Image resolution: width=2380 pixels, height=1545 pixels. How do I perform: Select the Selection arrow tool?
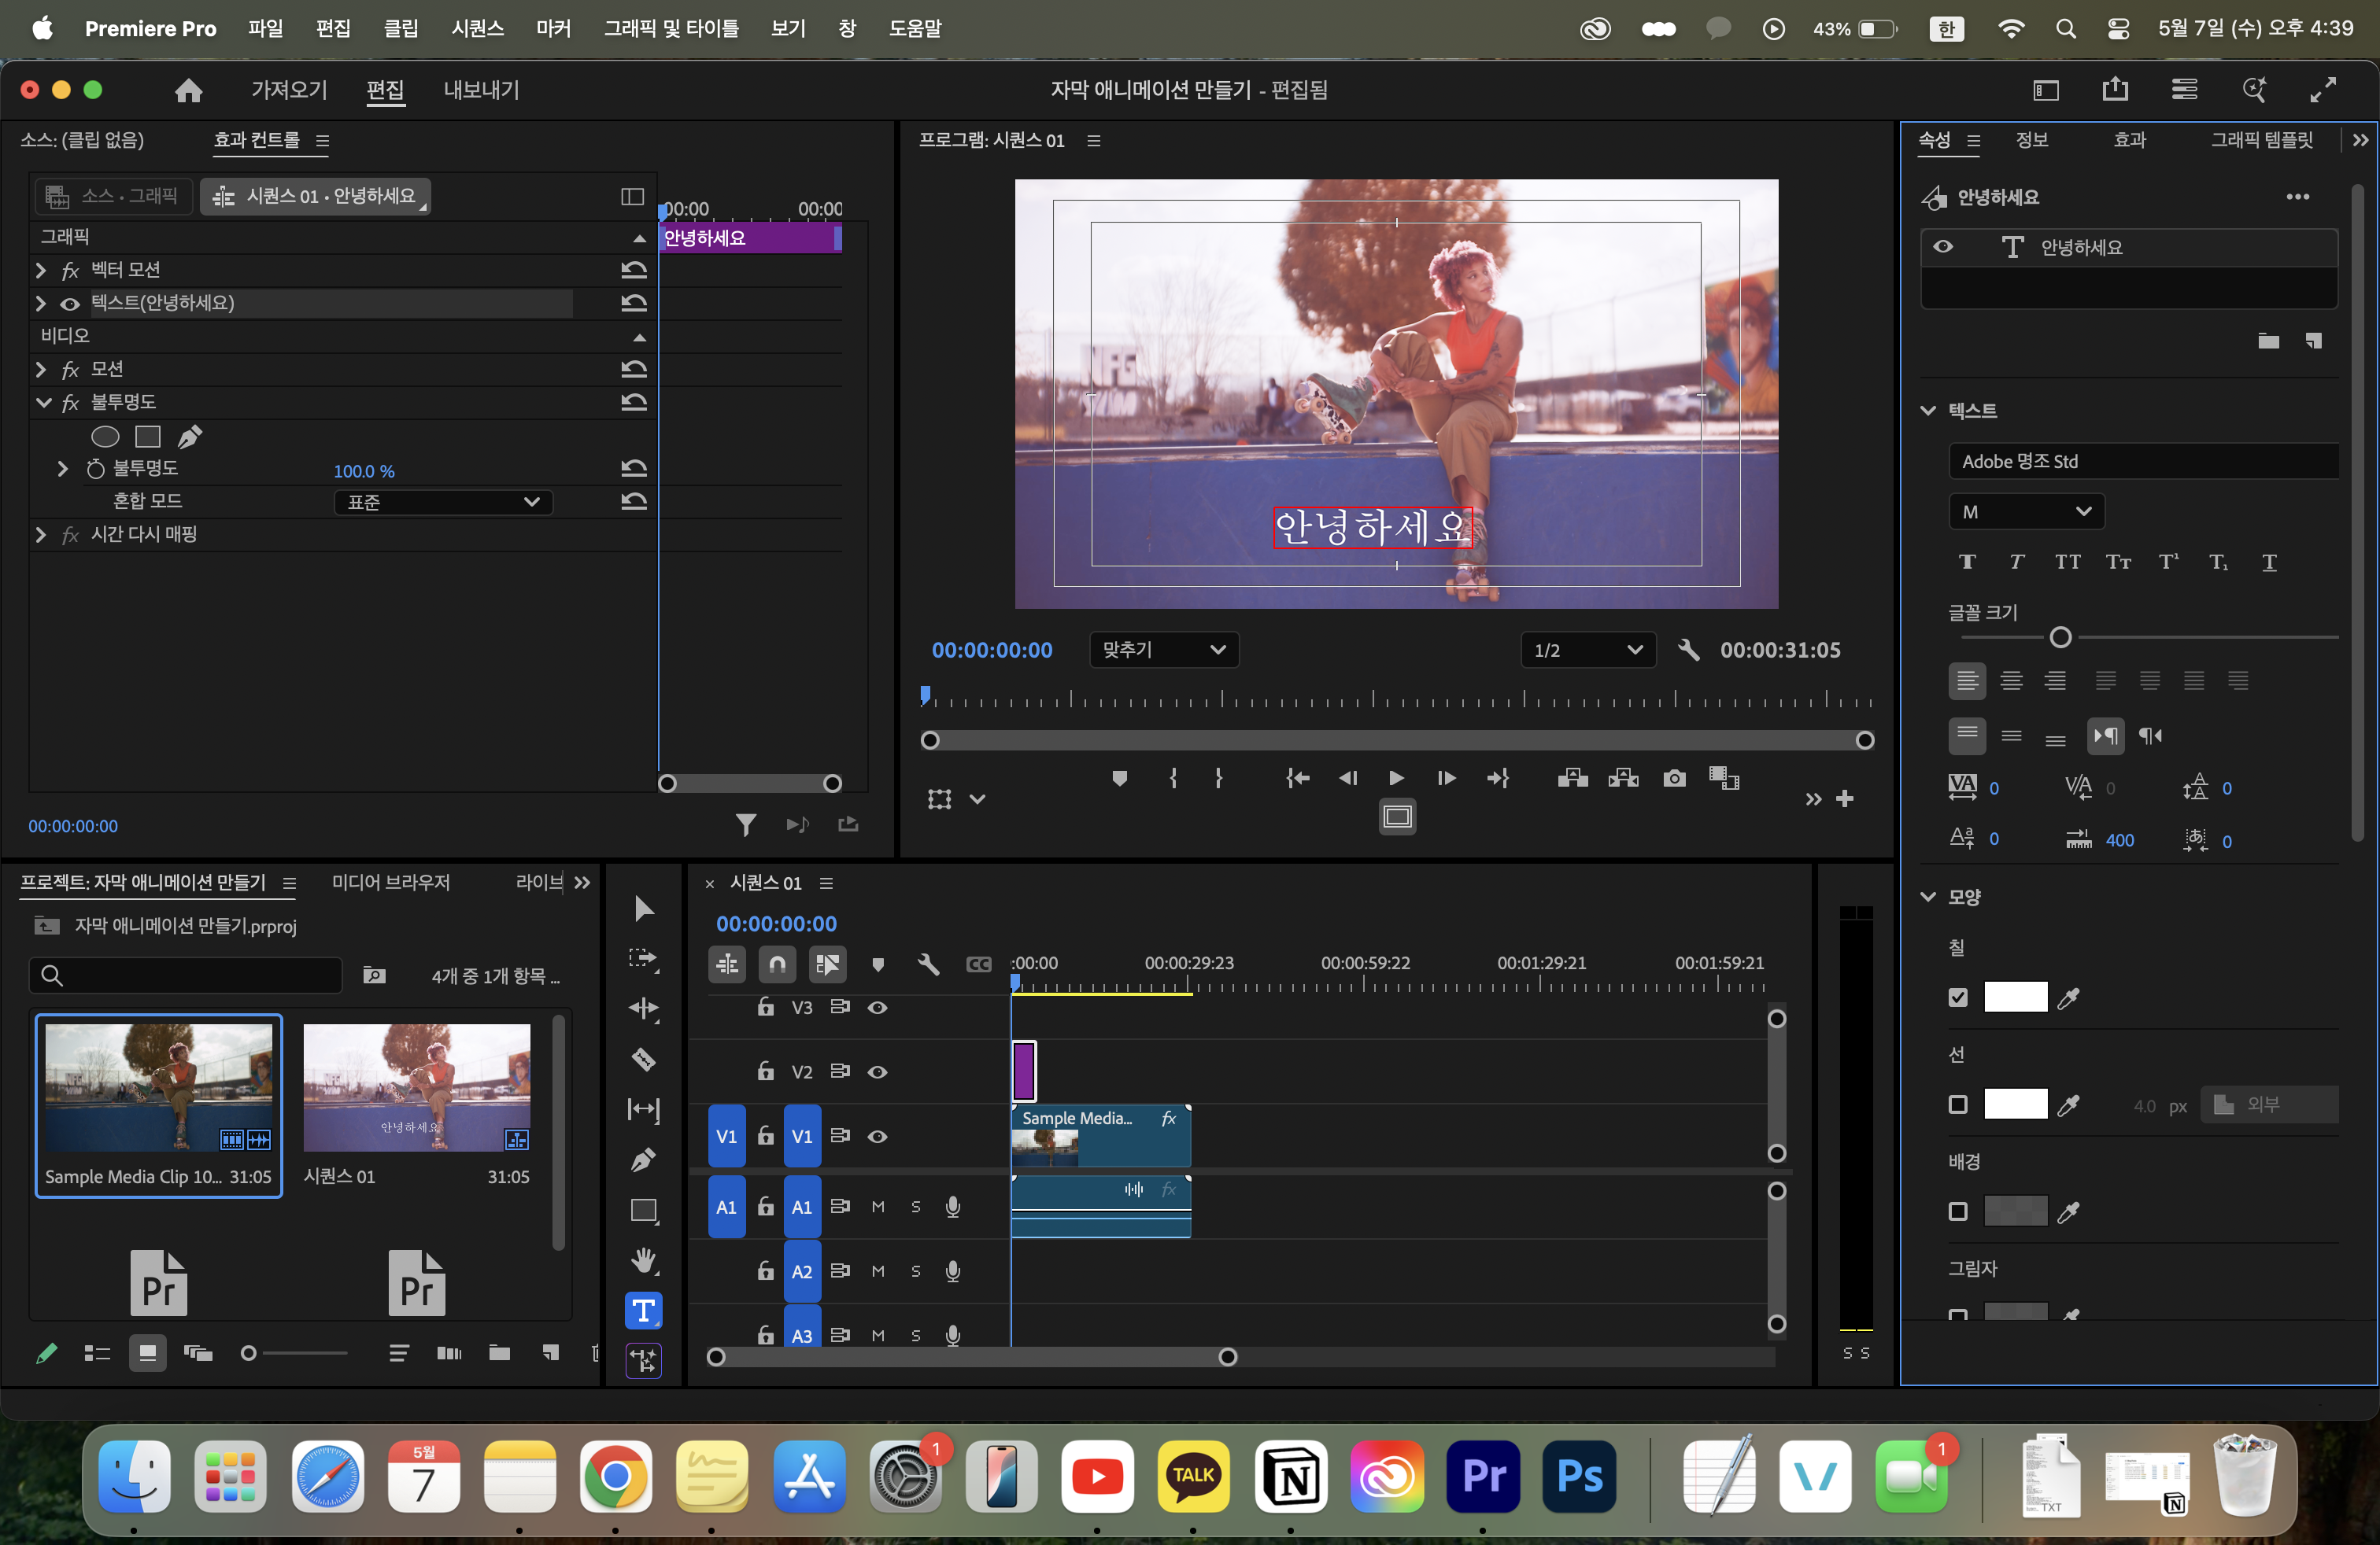[644, 909]
